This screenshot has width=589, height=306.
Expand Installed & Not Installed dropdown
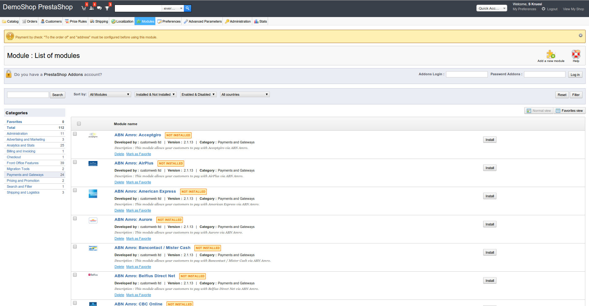click(x=156, y=94)
